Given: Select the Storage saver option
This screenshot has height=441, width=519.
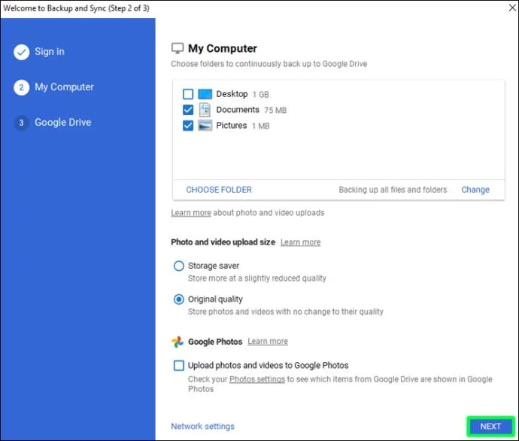Looking at the screenshot, I should tap(179, 266).
